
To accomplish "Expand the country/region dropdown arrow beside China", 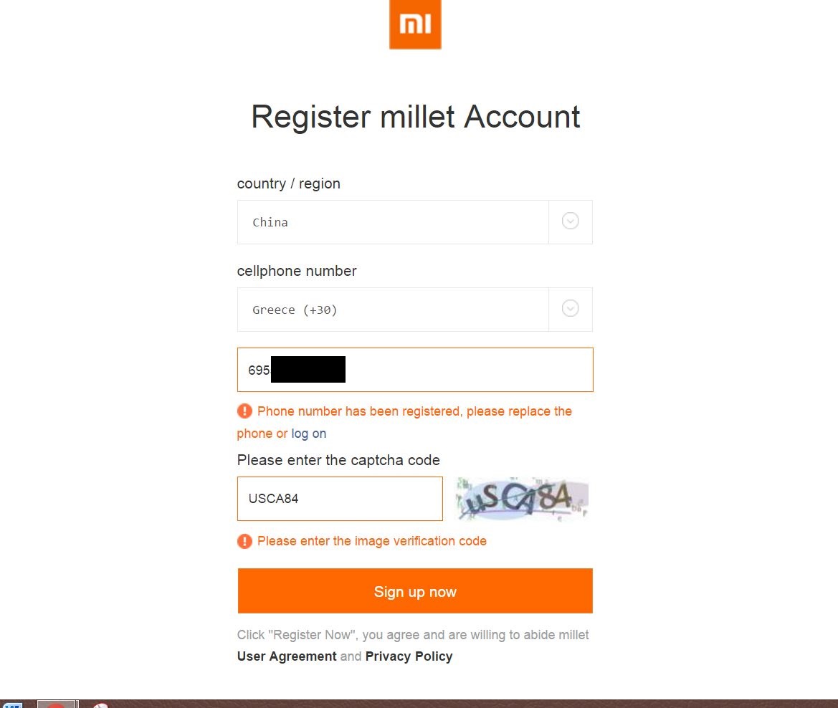I will coord(571,221).
